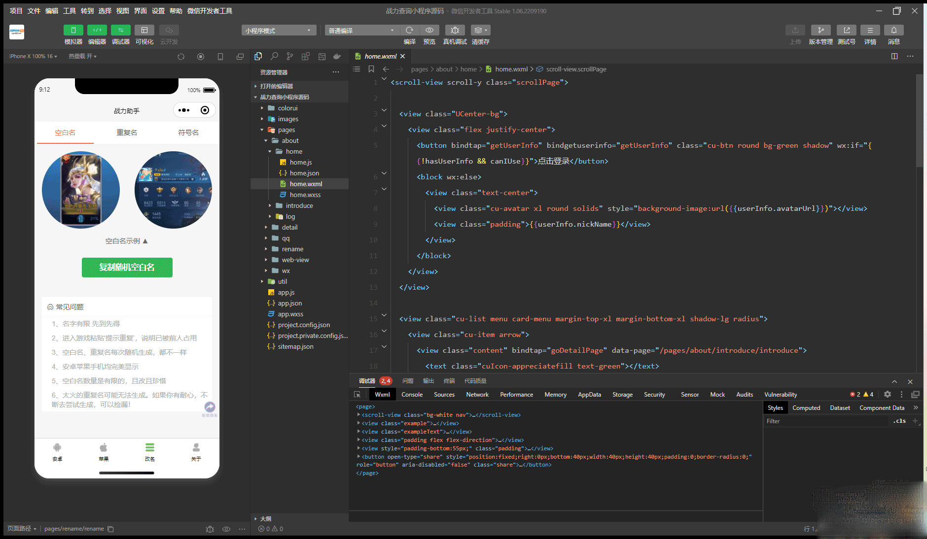The height and width of the screenshot is (539, 927).
Task: Switch to the Console tab
Action: pos(412,395)
